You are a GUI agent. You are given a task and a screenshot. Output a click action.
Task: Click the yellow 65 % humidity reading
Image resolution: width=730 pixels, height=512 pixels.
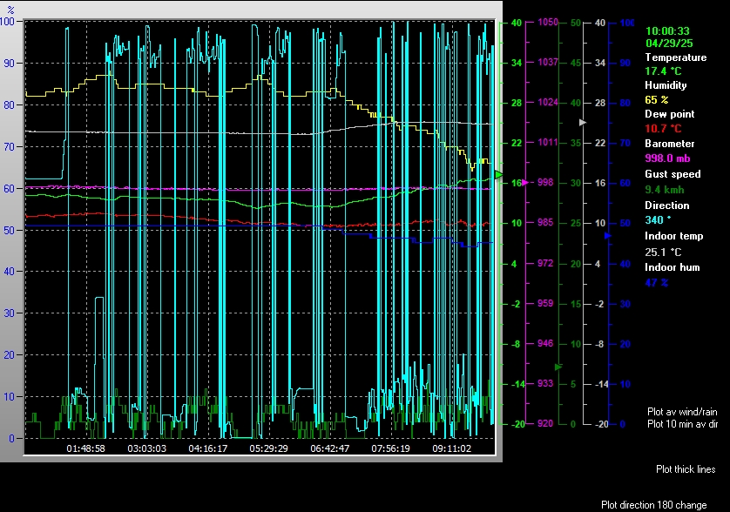657,99
